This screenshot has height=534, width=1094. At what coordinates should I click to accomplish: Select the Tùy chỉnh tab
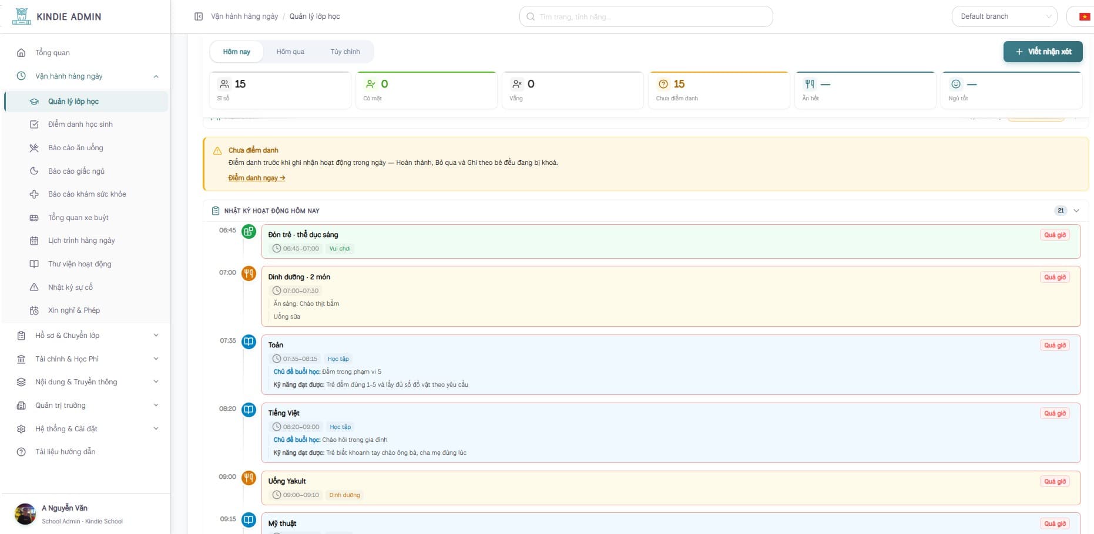pyautogui.click(x=345, y=52)
